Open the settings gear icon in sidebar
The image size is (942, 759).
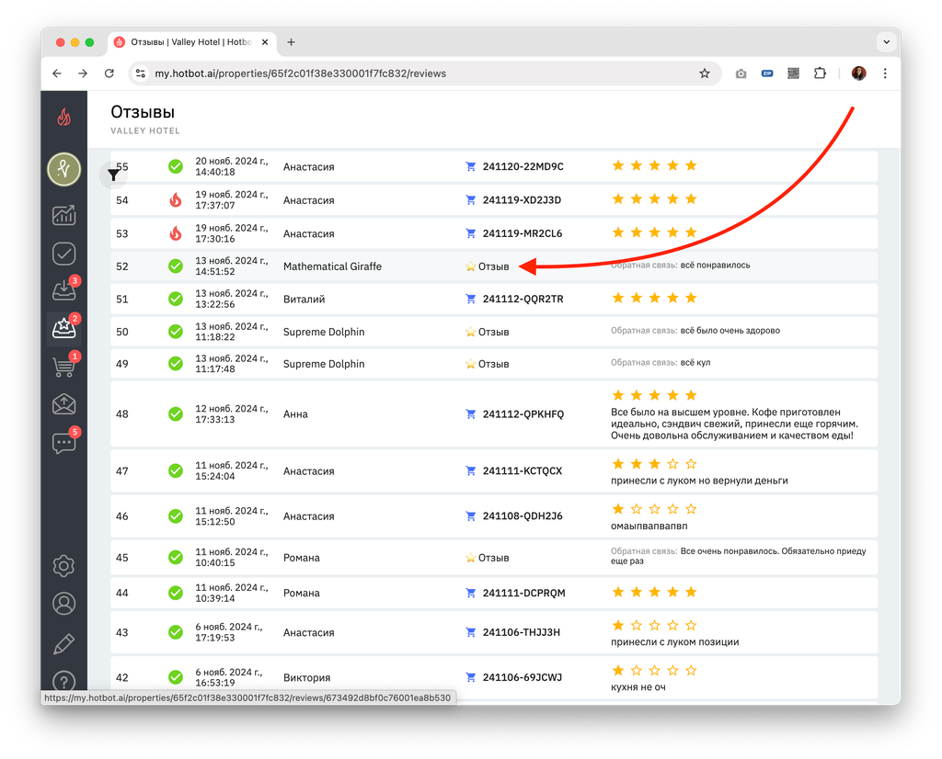[x=64, y=565]
